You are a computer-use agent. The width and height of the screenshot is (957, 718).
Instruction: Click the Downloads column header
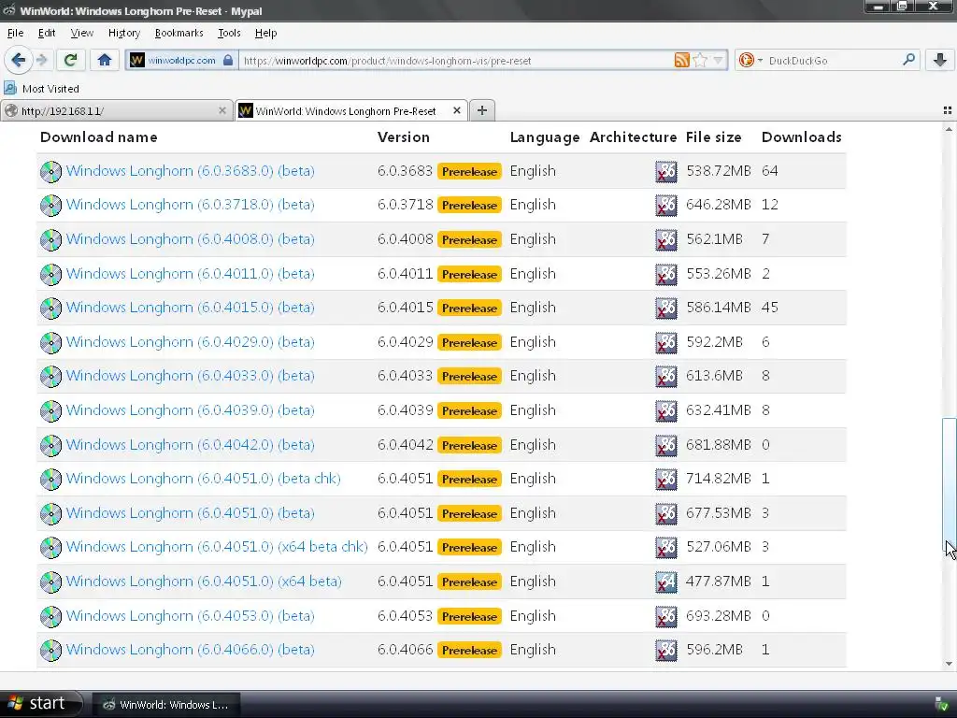point(801,137)
